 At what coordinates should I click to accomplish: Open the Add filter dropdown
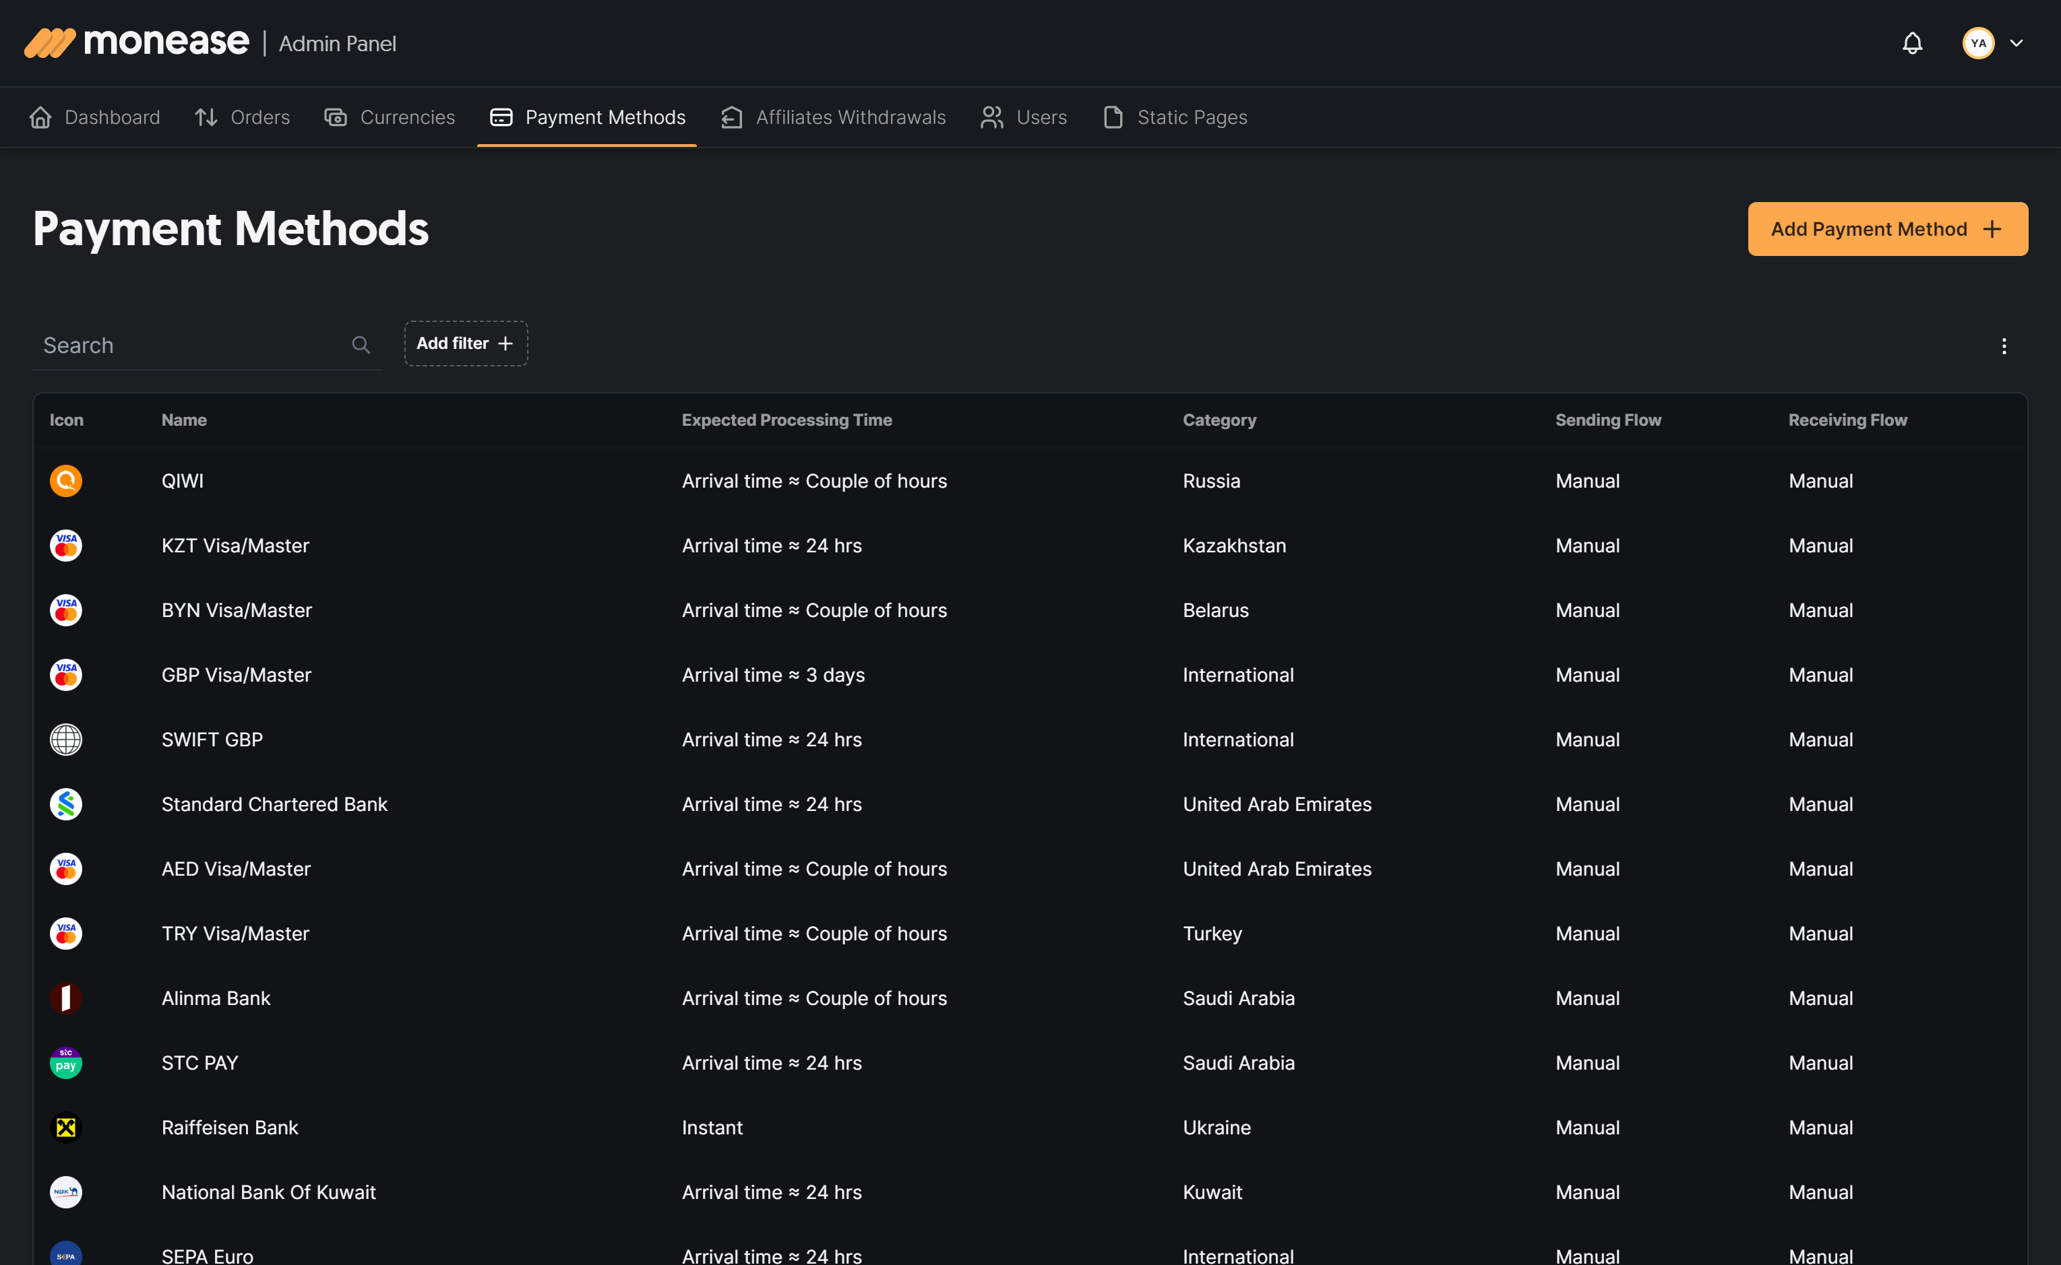point(466,343)
